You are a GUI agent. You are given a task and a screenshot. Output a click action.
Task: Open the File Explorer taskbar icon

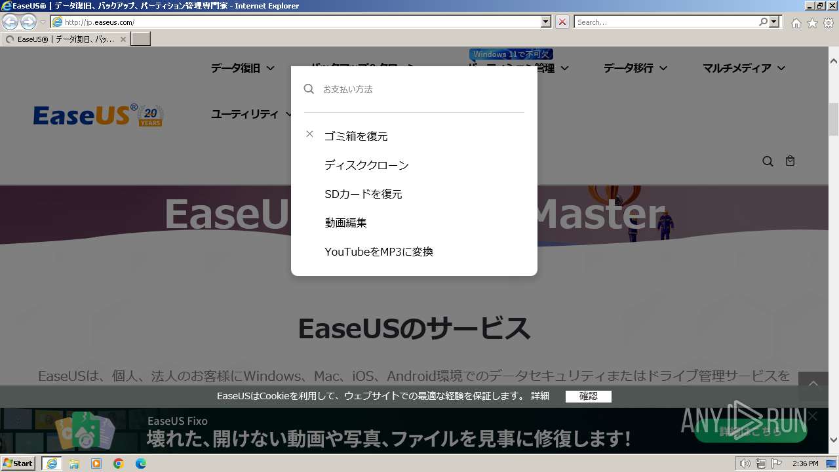click(74, 463)
